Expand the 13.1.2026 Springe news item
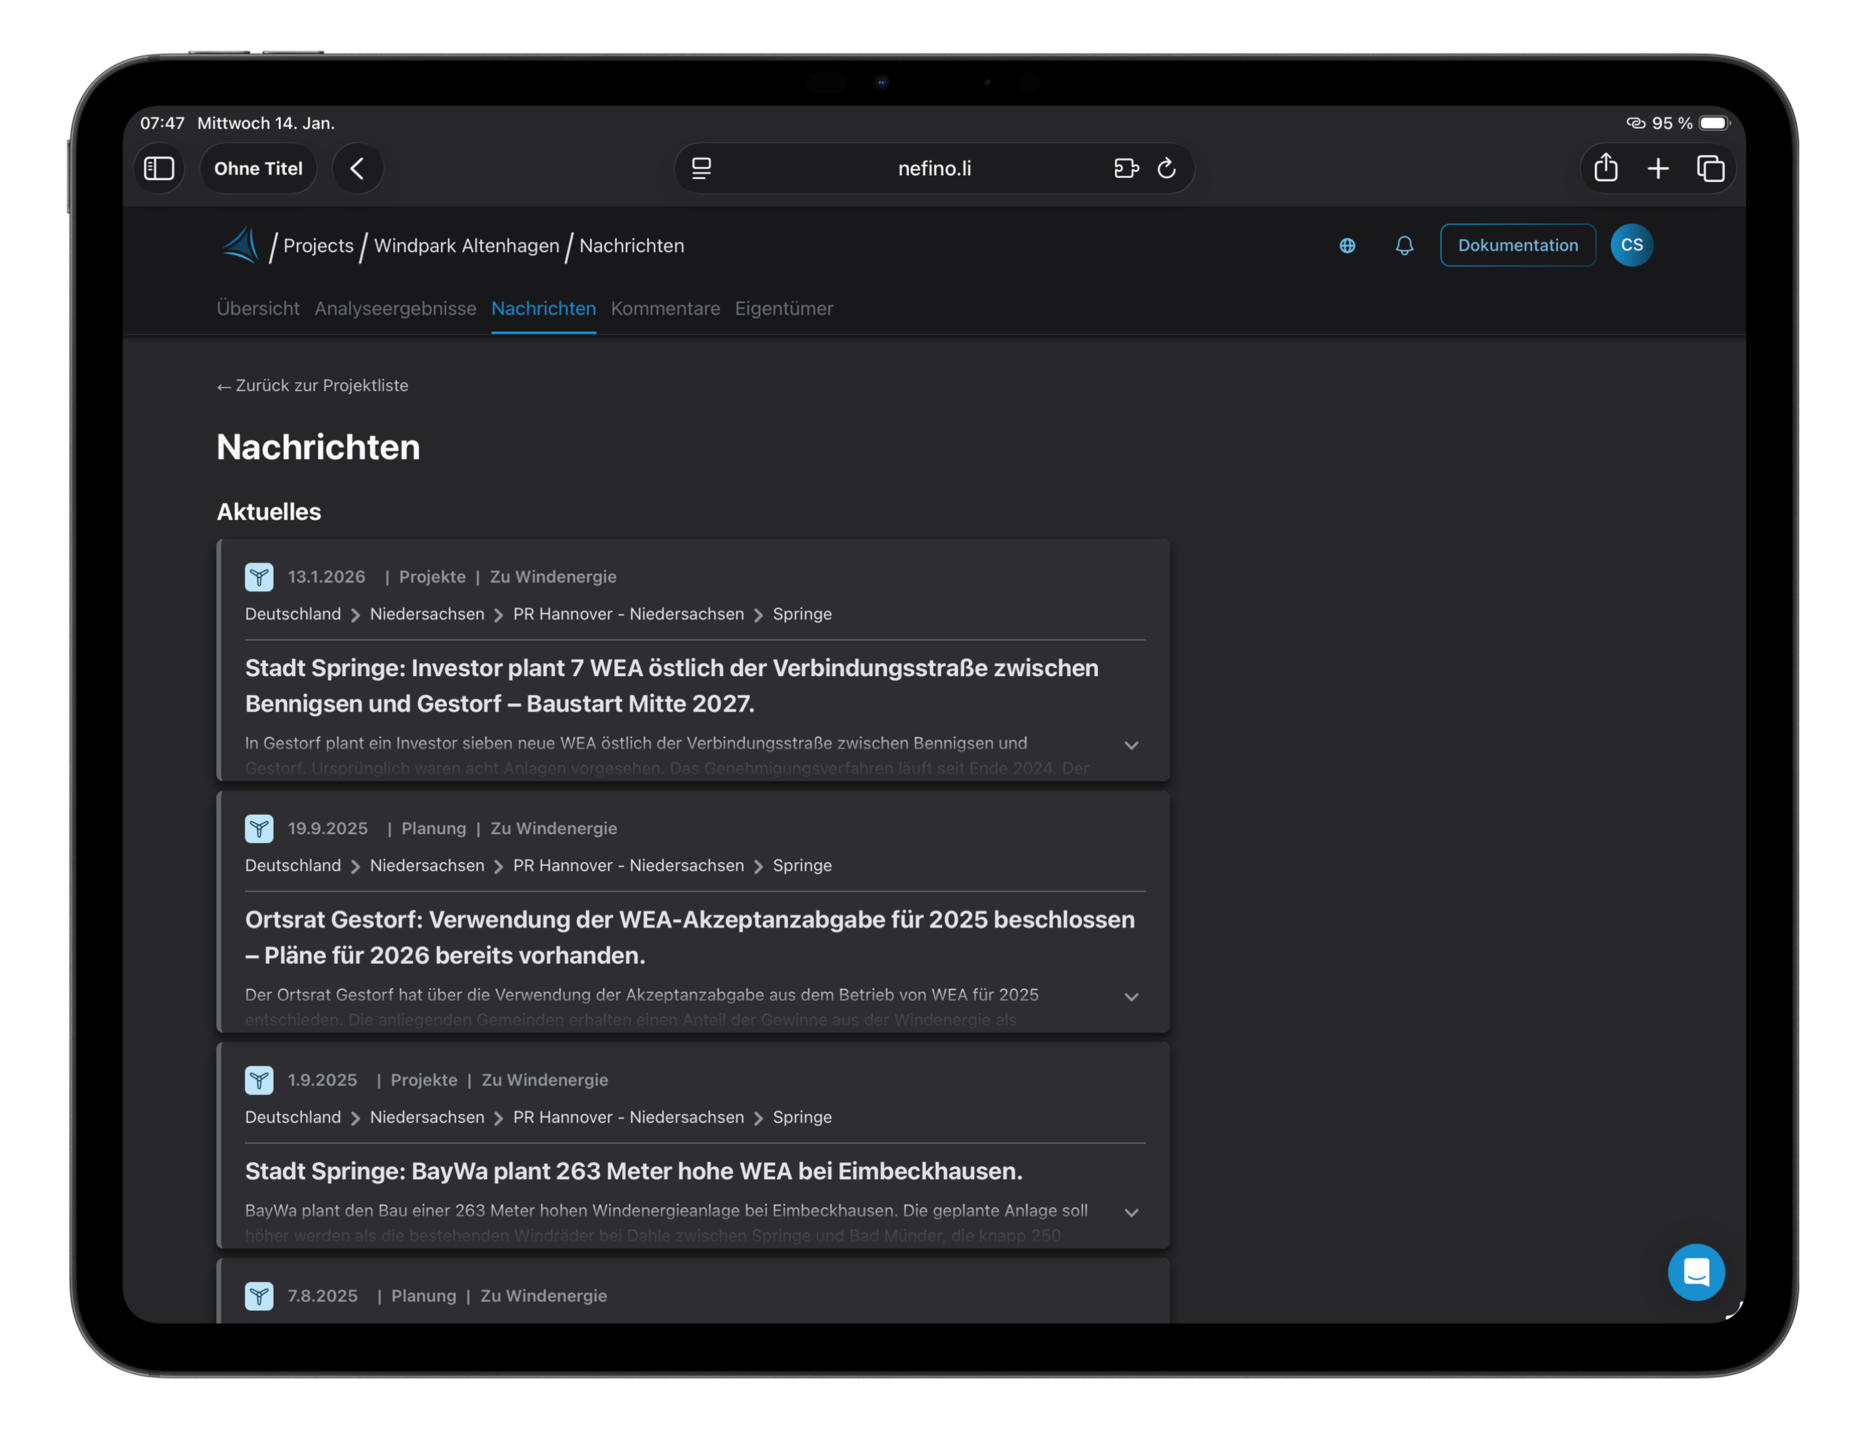The width and height of the screenshot is (1863, 1429). tap(1131, 745)
